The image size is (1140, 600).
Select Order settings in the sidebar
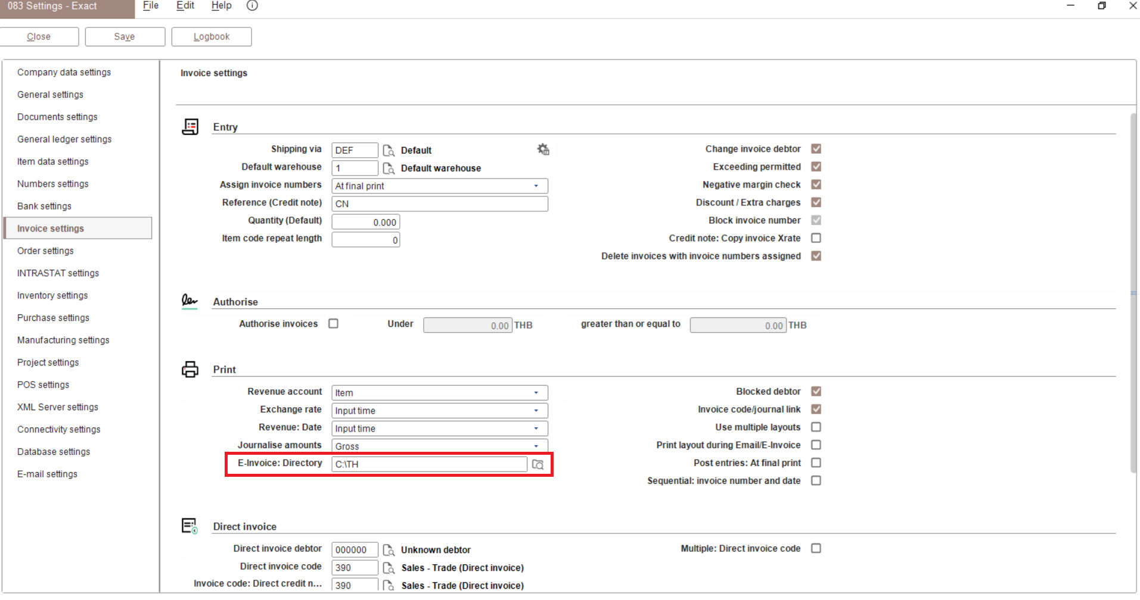45,251
